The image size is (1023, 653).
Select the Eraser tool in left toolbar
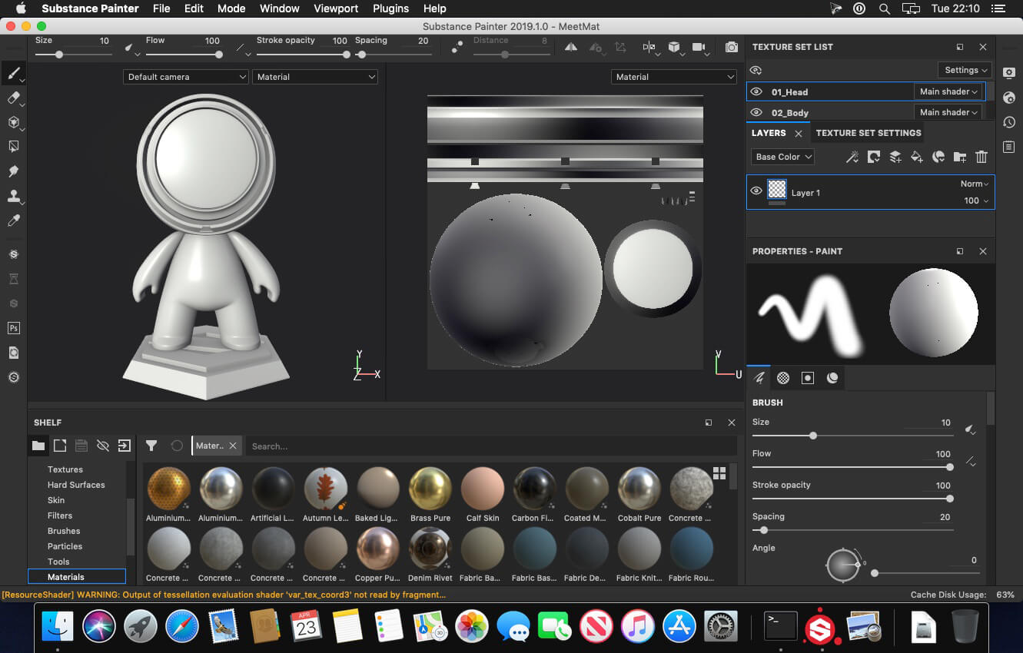pos(13,98)
